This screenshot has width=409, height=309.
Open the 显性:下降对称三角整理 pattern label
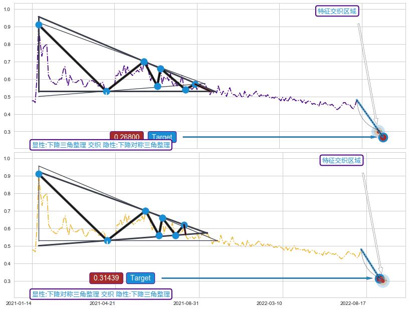pyautogui.click(x=101, y=294)
